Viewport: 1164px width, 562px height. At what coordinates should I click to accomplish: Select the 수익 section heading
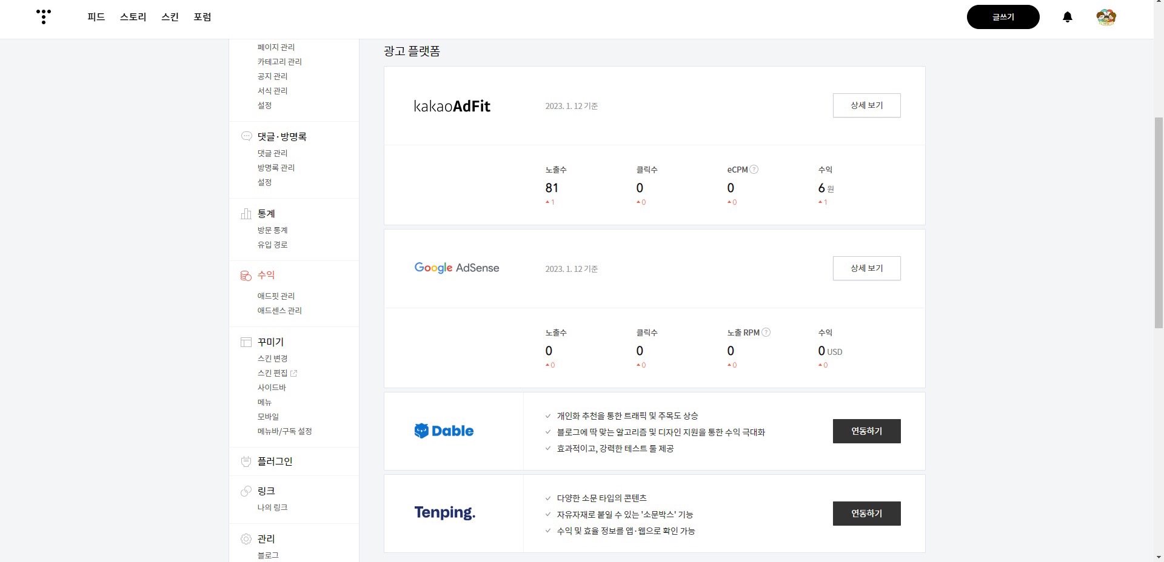(x=266, y=275)
